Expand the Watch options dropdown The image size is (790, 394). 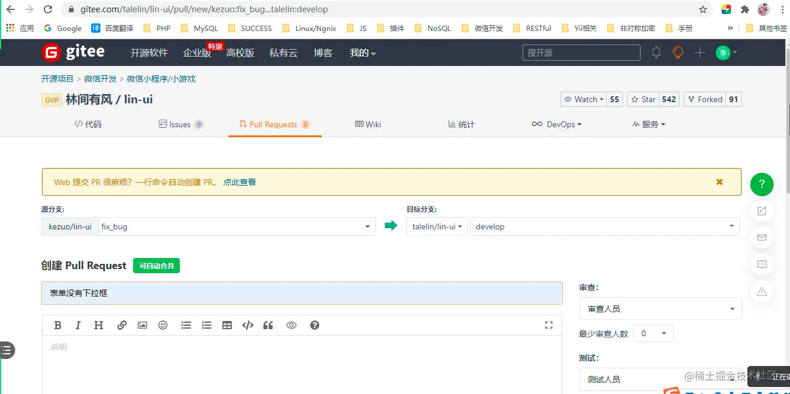click(x=583, y=99)
